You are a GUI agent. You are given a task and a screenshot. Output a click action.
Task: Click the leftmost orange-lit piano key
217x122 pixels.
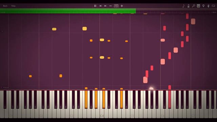86,99
